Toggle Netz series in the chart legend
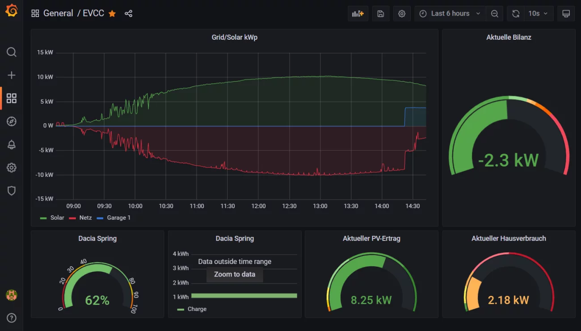This screenshot has width=581, height=331. 85,218
